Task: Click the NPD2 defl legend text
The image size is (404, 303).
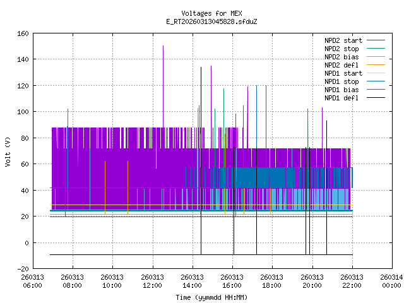Action: click(x=342, y=65)
